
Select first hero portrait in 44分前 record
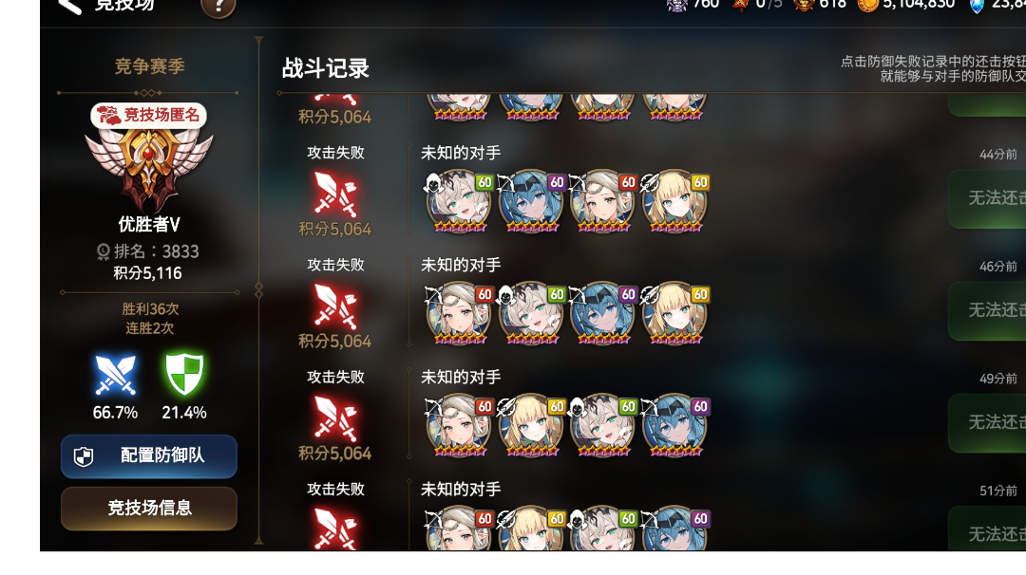pos(459,201)
